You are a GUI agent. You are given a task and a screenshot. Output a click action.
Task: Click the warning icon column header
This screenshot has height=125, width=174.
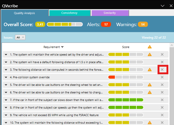point(150,47)
